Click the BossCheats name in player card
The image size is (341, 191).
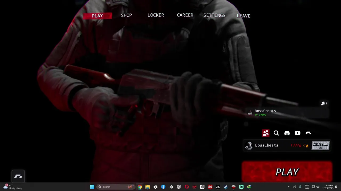pos(267,145)
